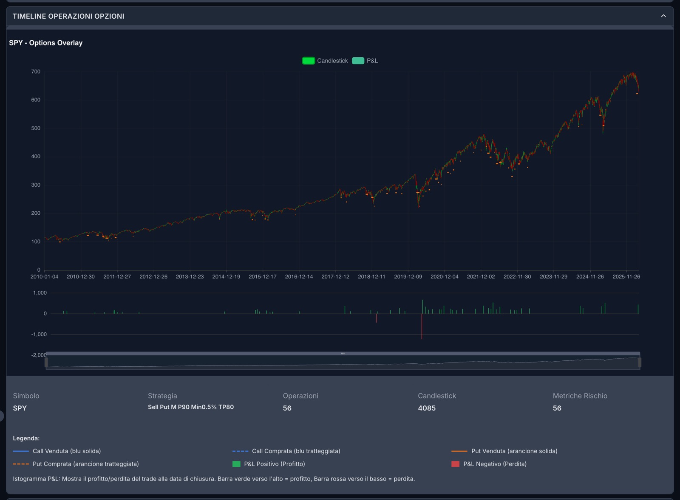
Task: Click the center grip of the zoom slider
Action: click(x=343, y=353)
